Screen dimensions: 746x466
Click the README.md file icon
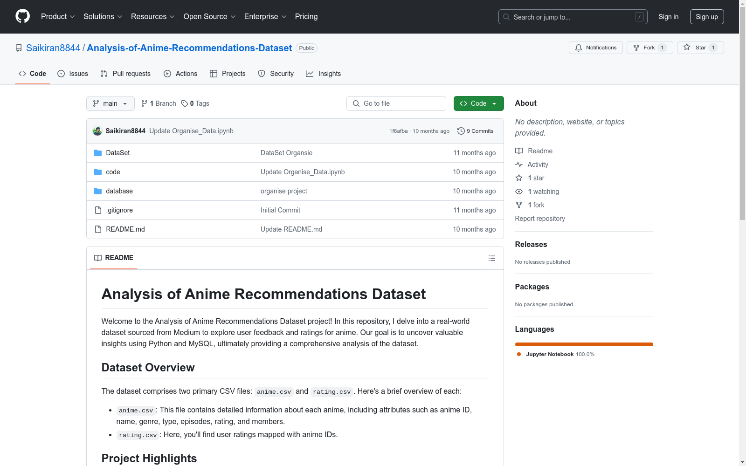pos(98,229)
